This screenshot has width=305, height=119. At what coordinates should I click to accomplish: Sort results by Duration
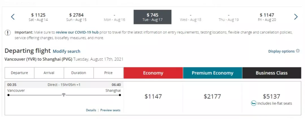click(x=79, y=73)
